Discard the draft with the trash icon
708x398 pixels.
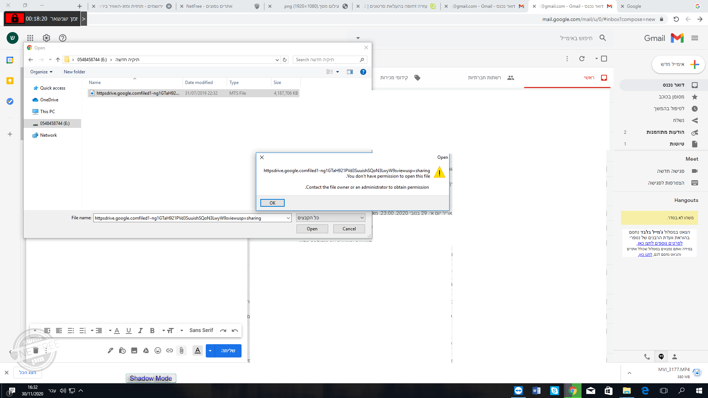point(36,350)
